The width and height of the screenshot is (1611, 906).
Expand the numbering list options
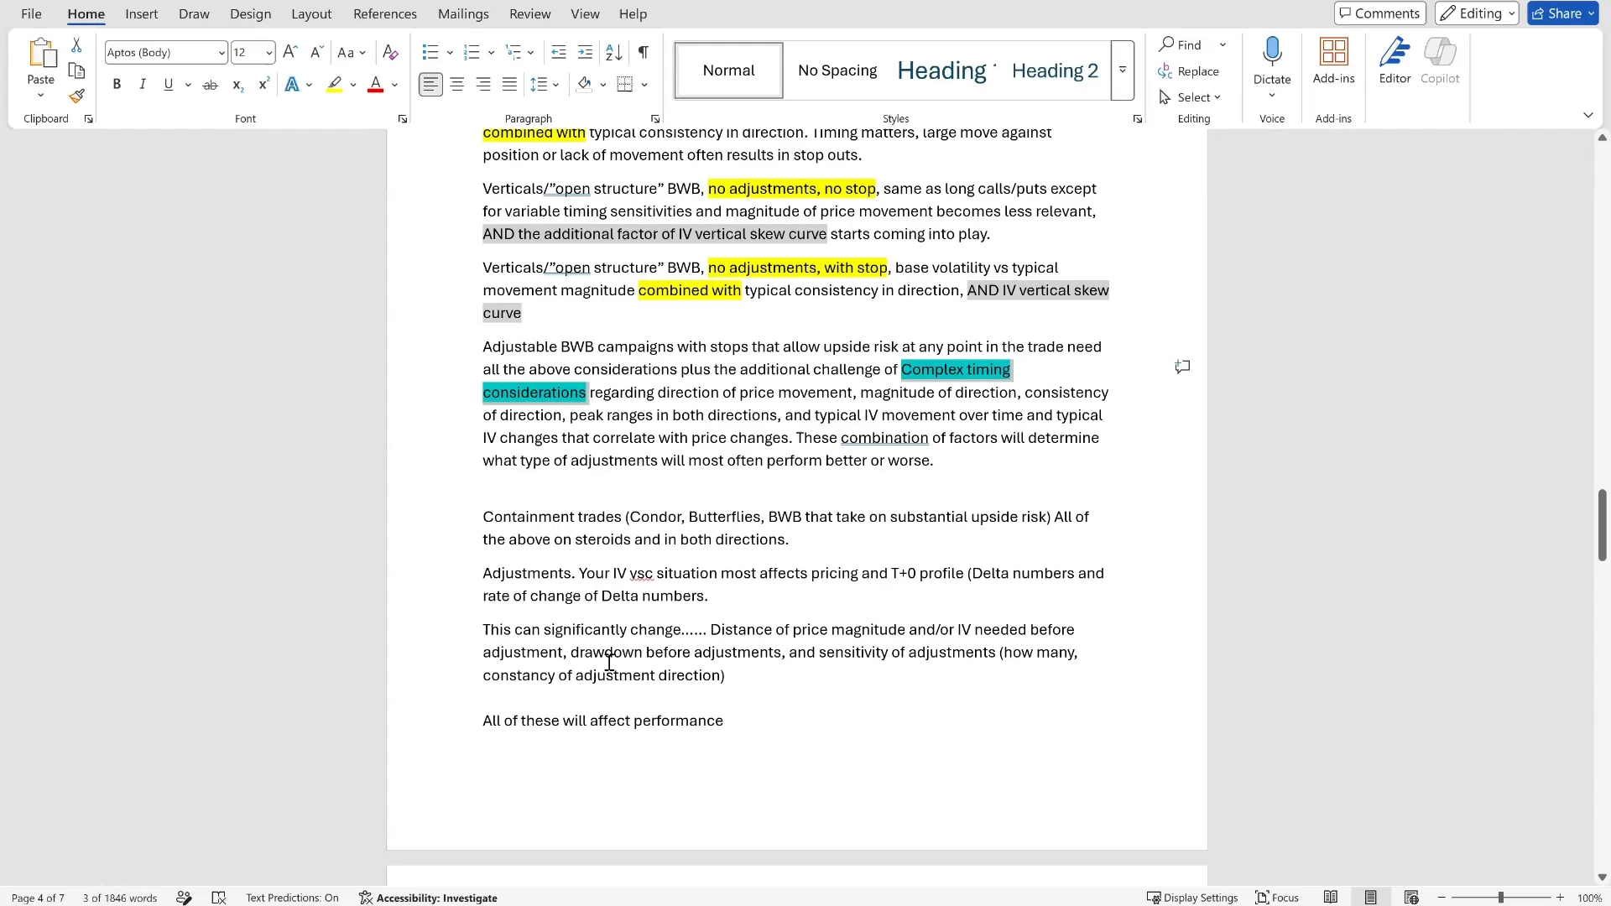[x=491, y=53]
